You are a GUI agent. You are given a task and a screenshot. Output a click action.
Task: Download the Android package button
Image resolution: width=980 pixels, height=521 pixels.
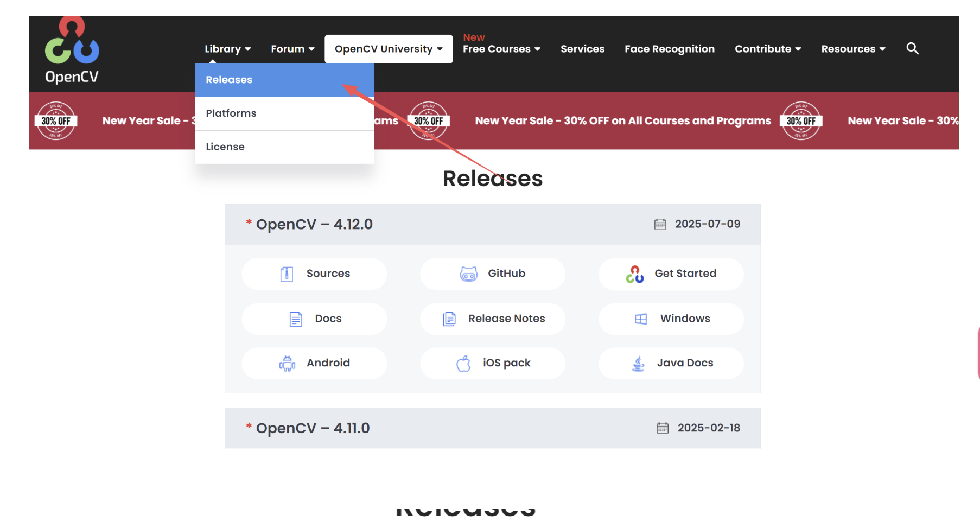click(x=315, y=364)
